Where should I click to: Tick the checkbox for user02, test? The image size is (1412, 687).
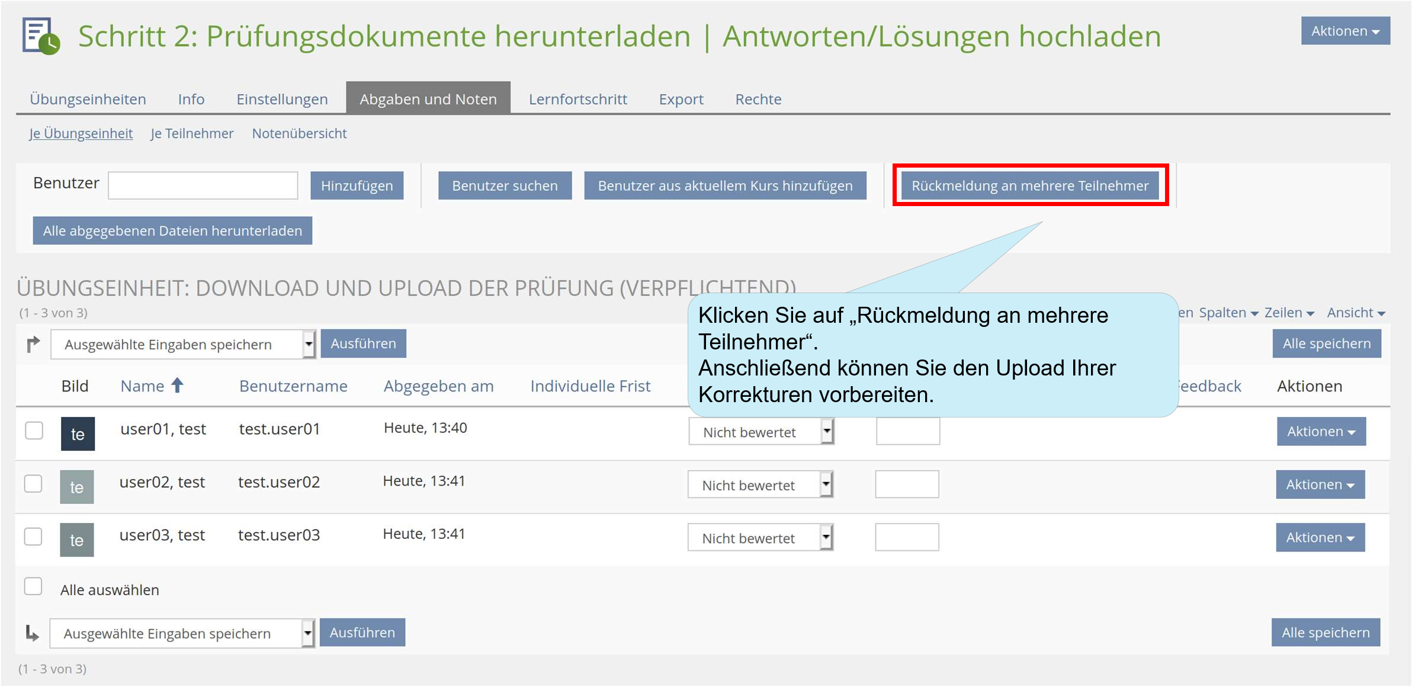(33, 483)
